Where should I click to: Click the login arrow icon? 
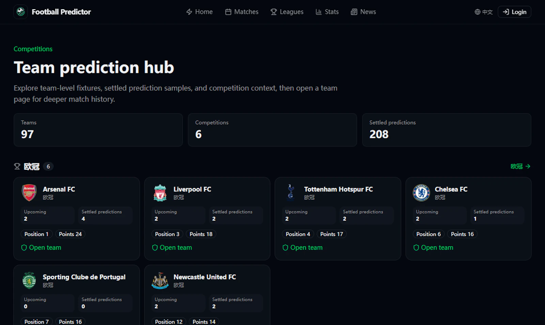(506, 12)
